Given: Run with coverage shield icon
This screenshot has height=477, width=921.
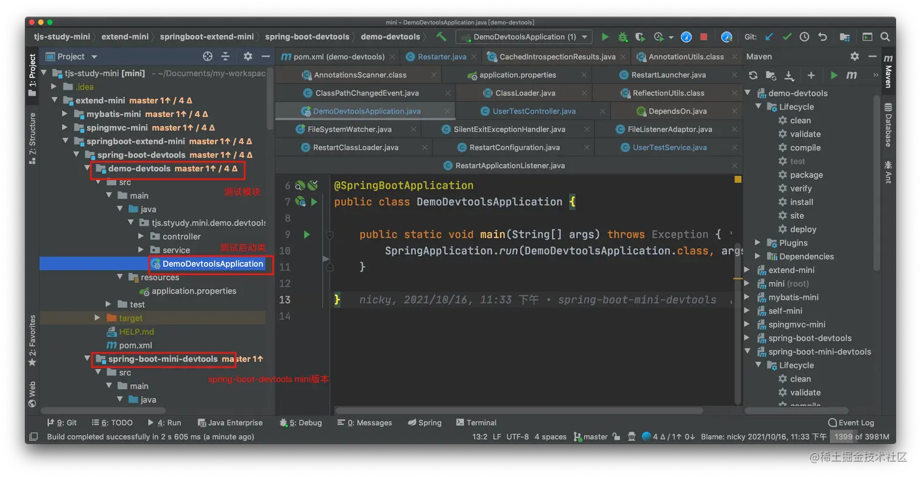Looking at the screenshot, I should [640, 37].
